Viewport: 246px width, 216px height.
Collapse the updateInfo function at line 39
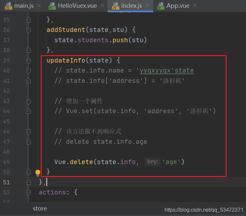[28, 61]
